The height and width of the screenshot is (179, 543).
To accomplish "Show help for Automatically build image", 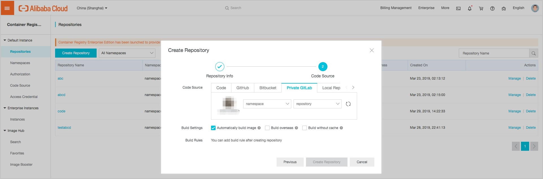I will pyautogui.click(x=259, y=128).
